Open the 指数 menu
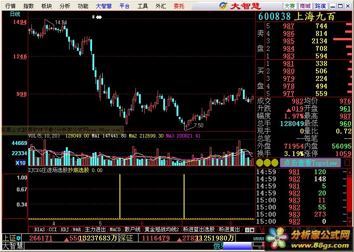354x252 pixels. coord(28,6)
